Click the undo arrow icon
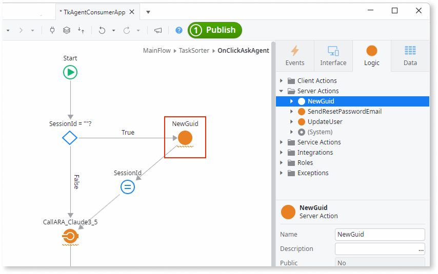Screen dimensions: 438x274 point(102,30)
